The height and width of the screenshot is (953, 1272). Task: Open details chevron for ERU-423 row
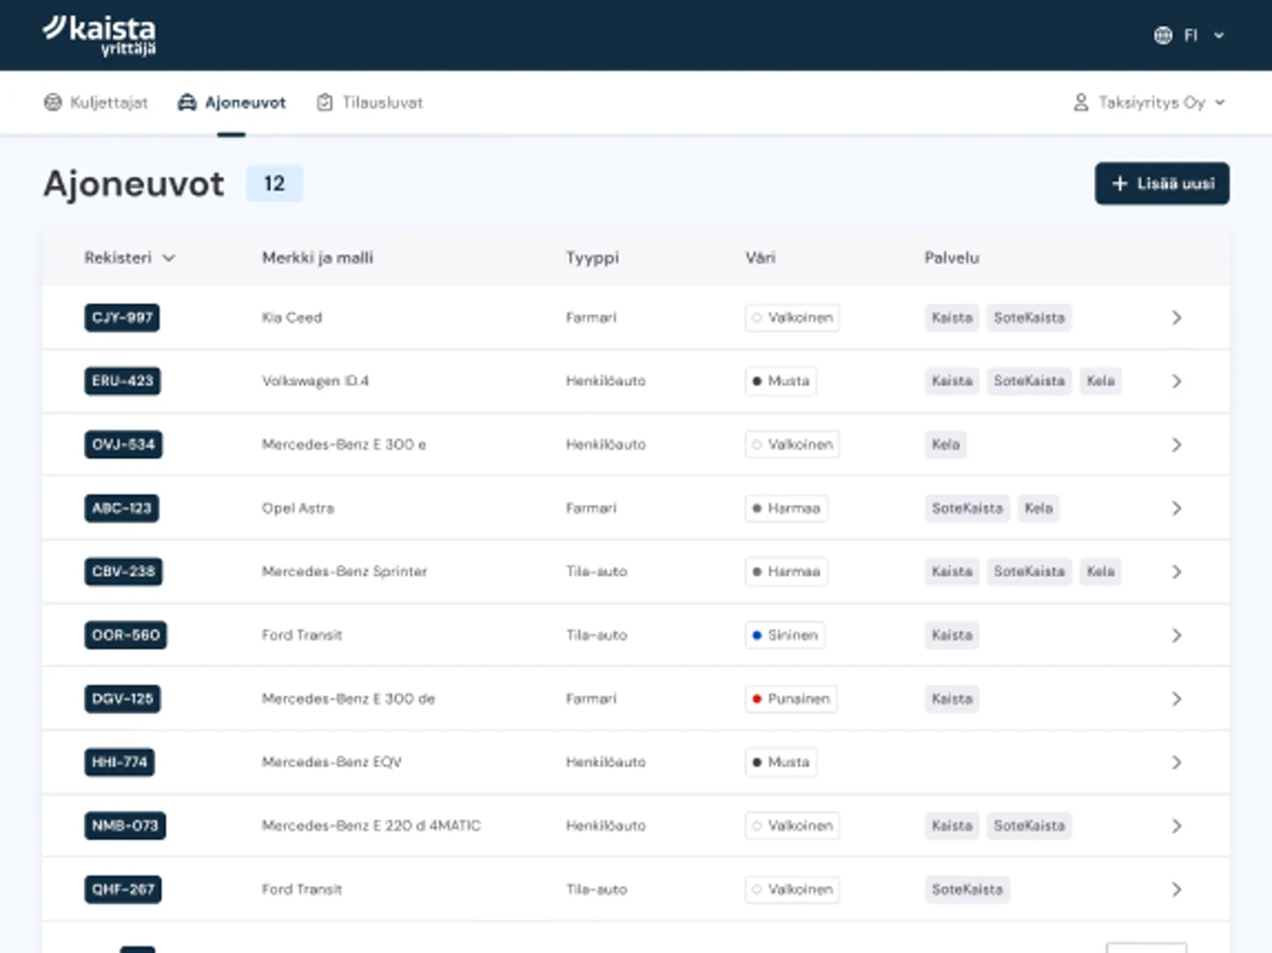click(x=1176, y=381)
